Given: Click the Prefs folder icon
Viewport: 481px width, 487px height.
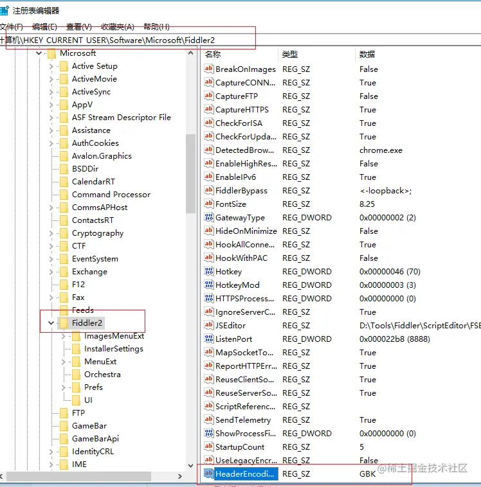Looking at the screenshot, I should point(76,387).
